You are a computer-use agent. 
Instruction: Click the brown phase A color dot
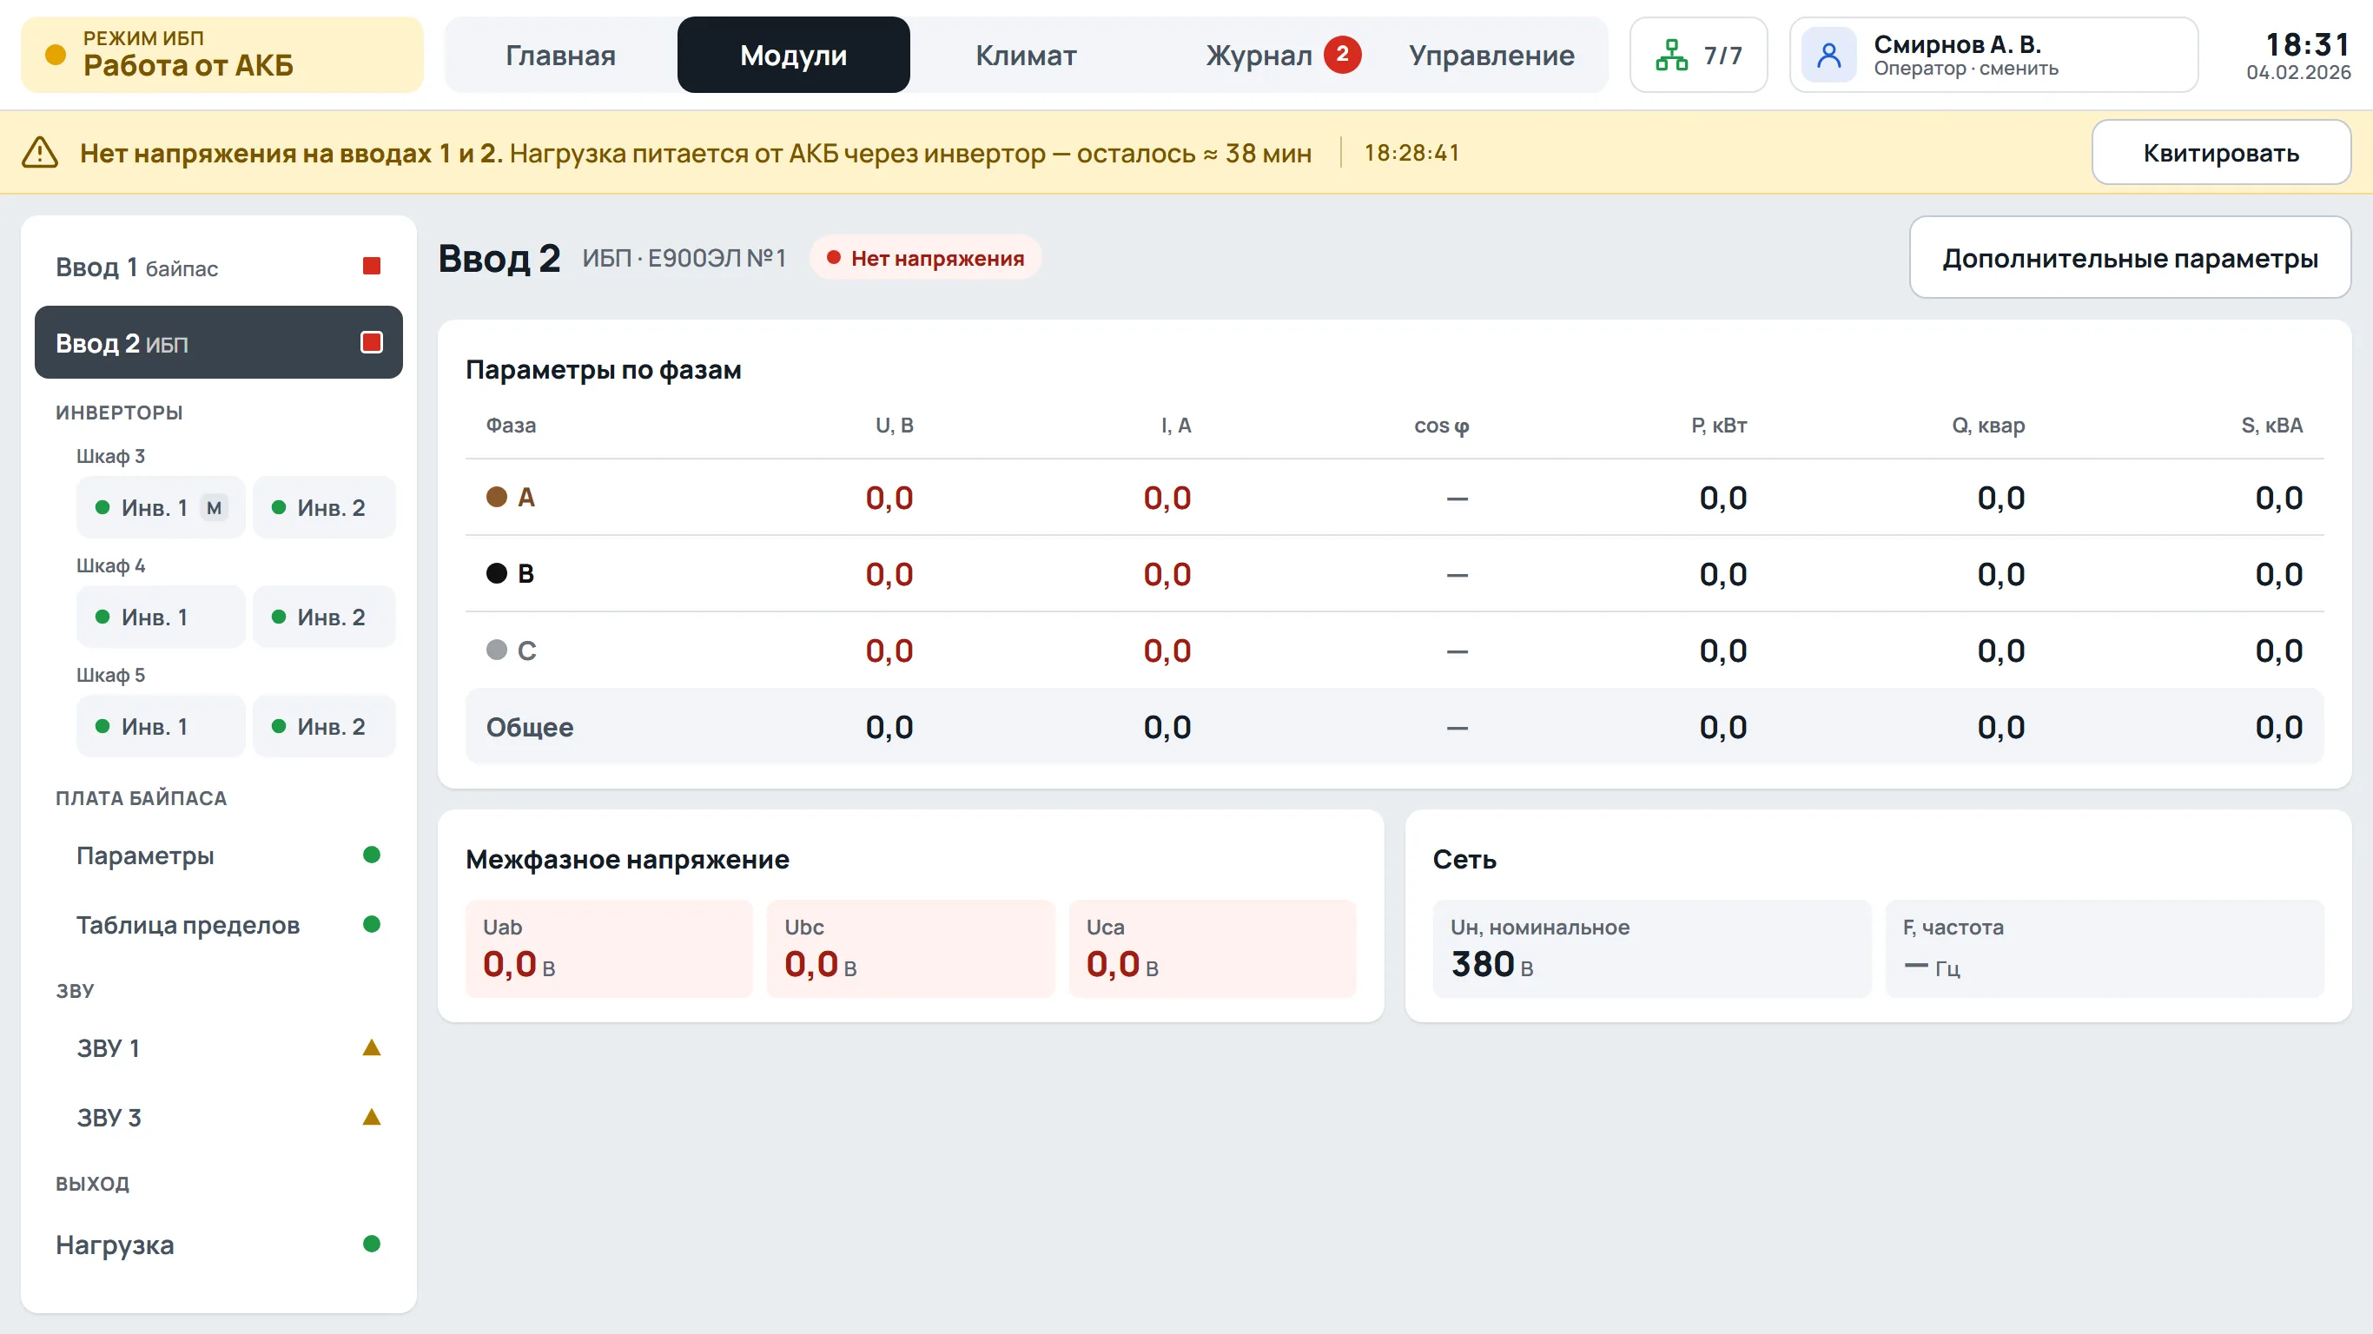[497, 498]
